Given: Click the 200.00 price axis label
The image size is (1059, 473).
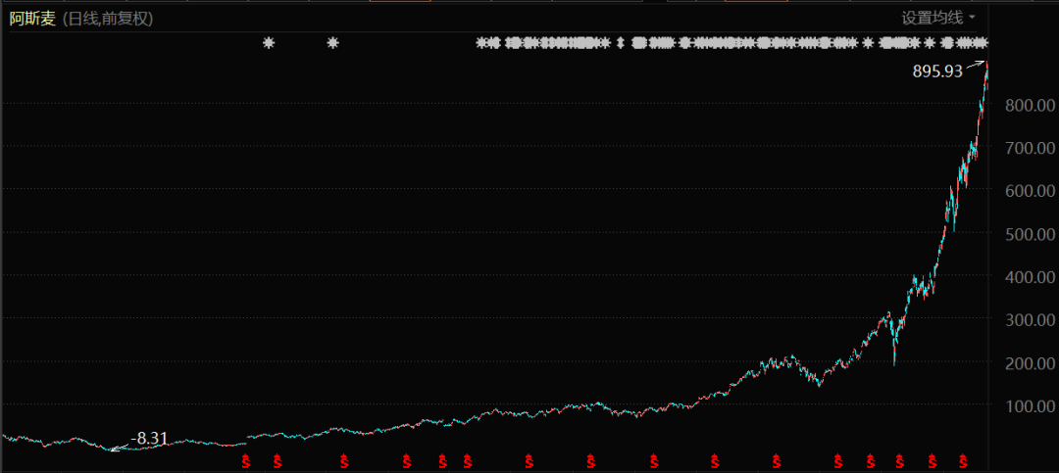Looking at the screenshot, I should [x=1028, y=363].
